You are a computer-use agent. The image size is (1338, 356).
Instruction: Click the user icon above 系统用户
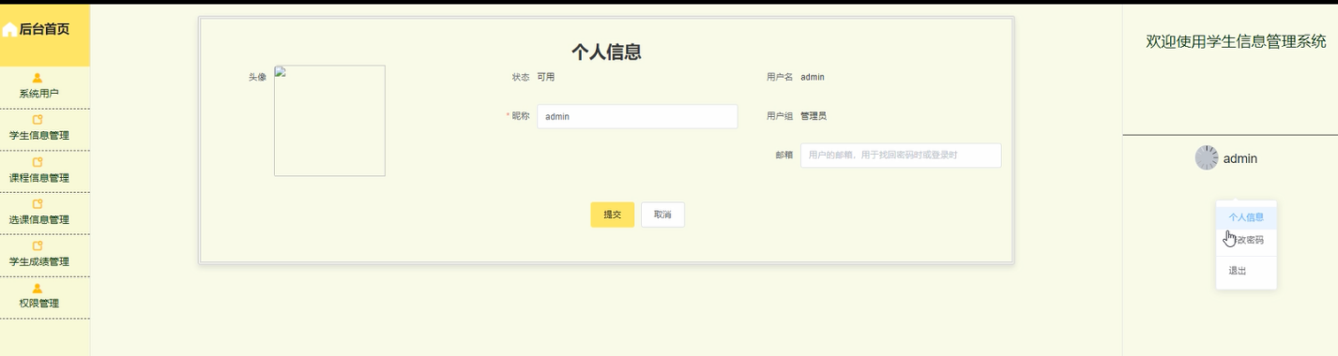tap(38, 78)
